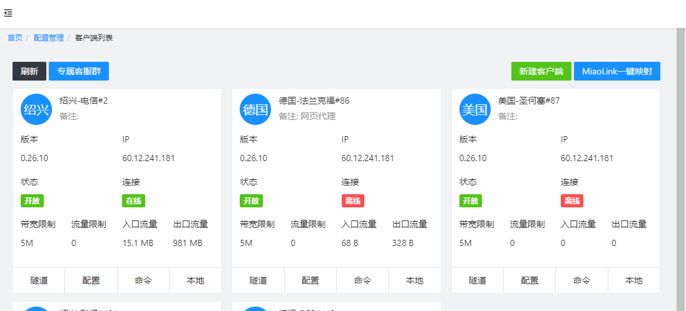Image resolution: width=686 pixels, height=311 pixels.
Task: Open 命令 tab for 美国-圣何塞#87
Action: pyautogui.click(x=581, y=280)
